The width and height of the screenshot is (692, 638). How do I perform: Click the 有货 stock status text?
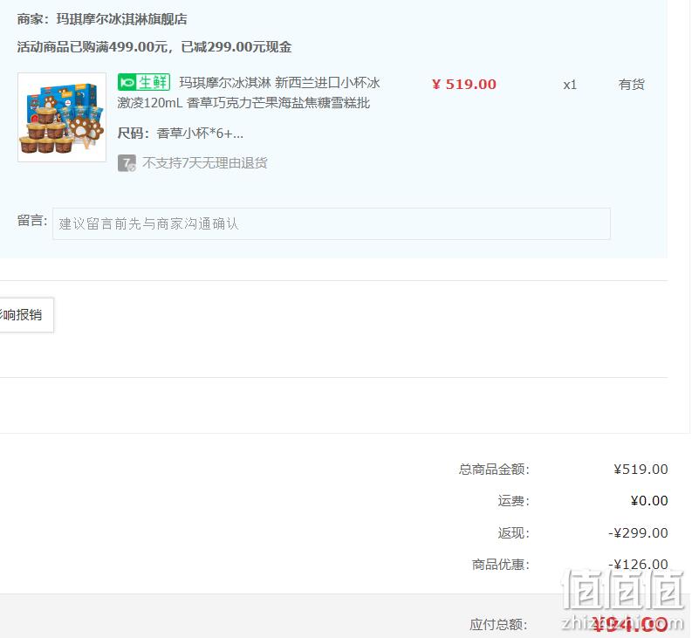[632, 85]
